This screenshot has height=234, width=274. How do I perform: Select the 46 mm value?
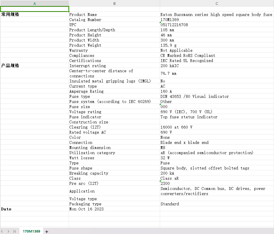pos(217,35)
